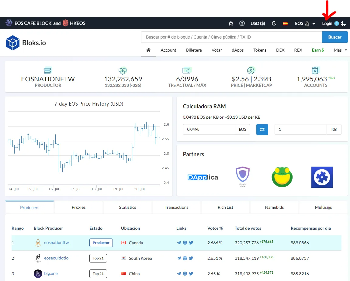The image size is (350, 281).
Task: Switch to the Proxies tab
Action: (78, 207)
